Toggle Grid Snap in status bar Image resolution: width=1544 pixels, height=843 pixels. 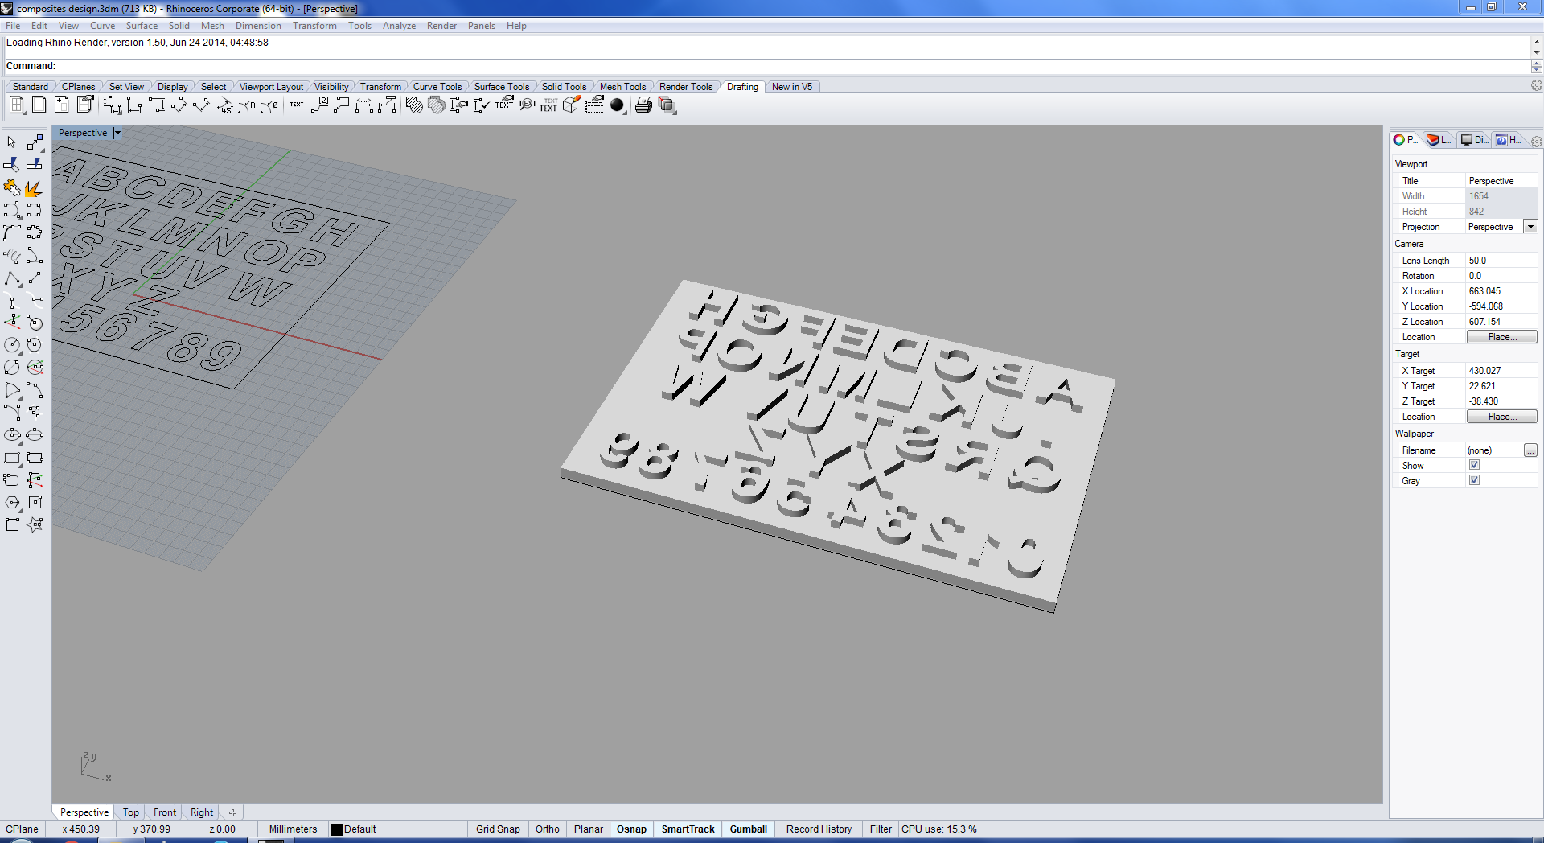(x=498, y=829)
